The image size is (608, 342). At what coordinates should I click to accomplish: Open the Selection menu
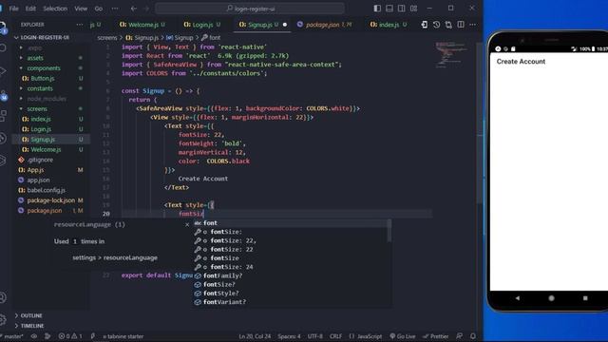coord(55,9)
